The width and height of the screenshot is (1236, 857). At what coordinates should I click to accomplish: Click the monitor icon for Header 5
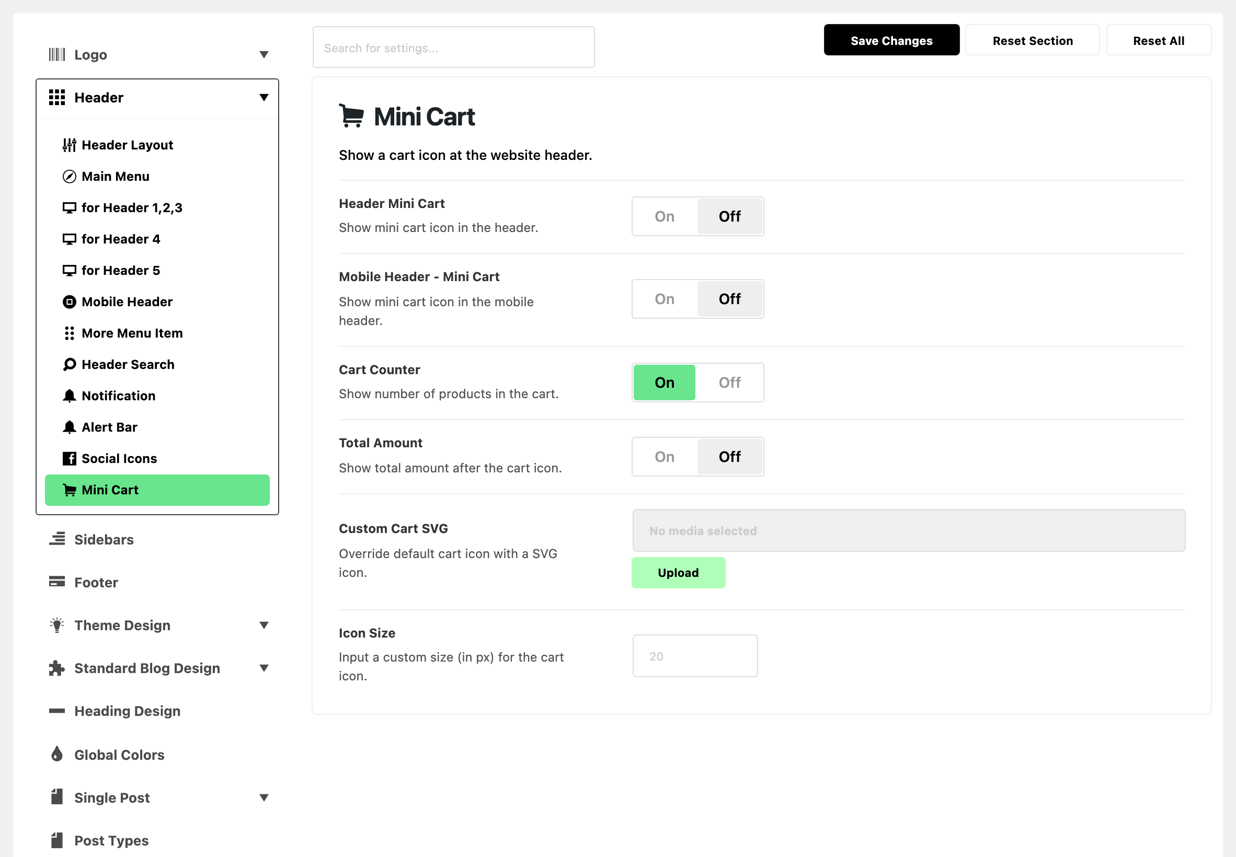pos(70,270)
